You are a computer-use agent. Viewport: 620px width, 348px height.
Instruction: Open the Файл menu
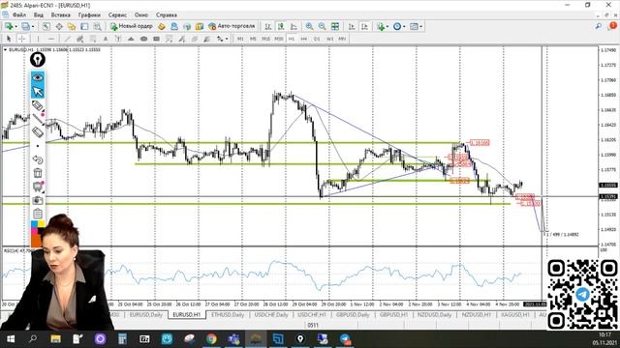click(19, 15)
